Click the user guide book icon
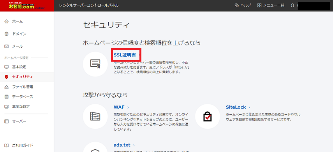Viewport: 333px width, 152px height. pos(7,145)
